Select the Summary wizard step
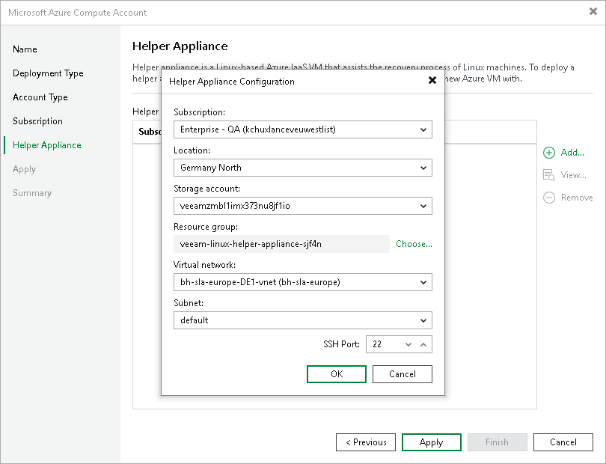 tap(32, 193)
